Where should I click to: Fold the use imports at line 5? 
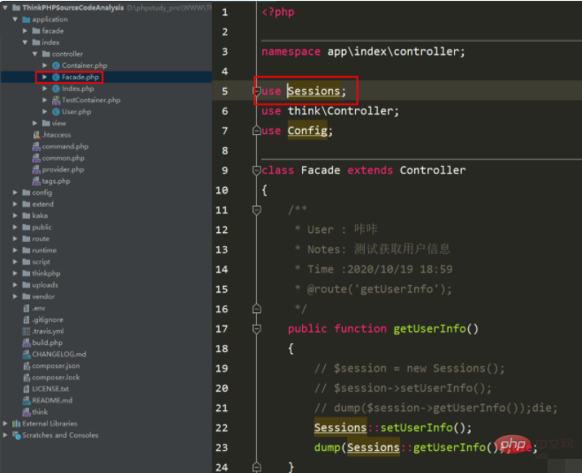coord(256,91)
